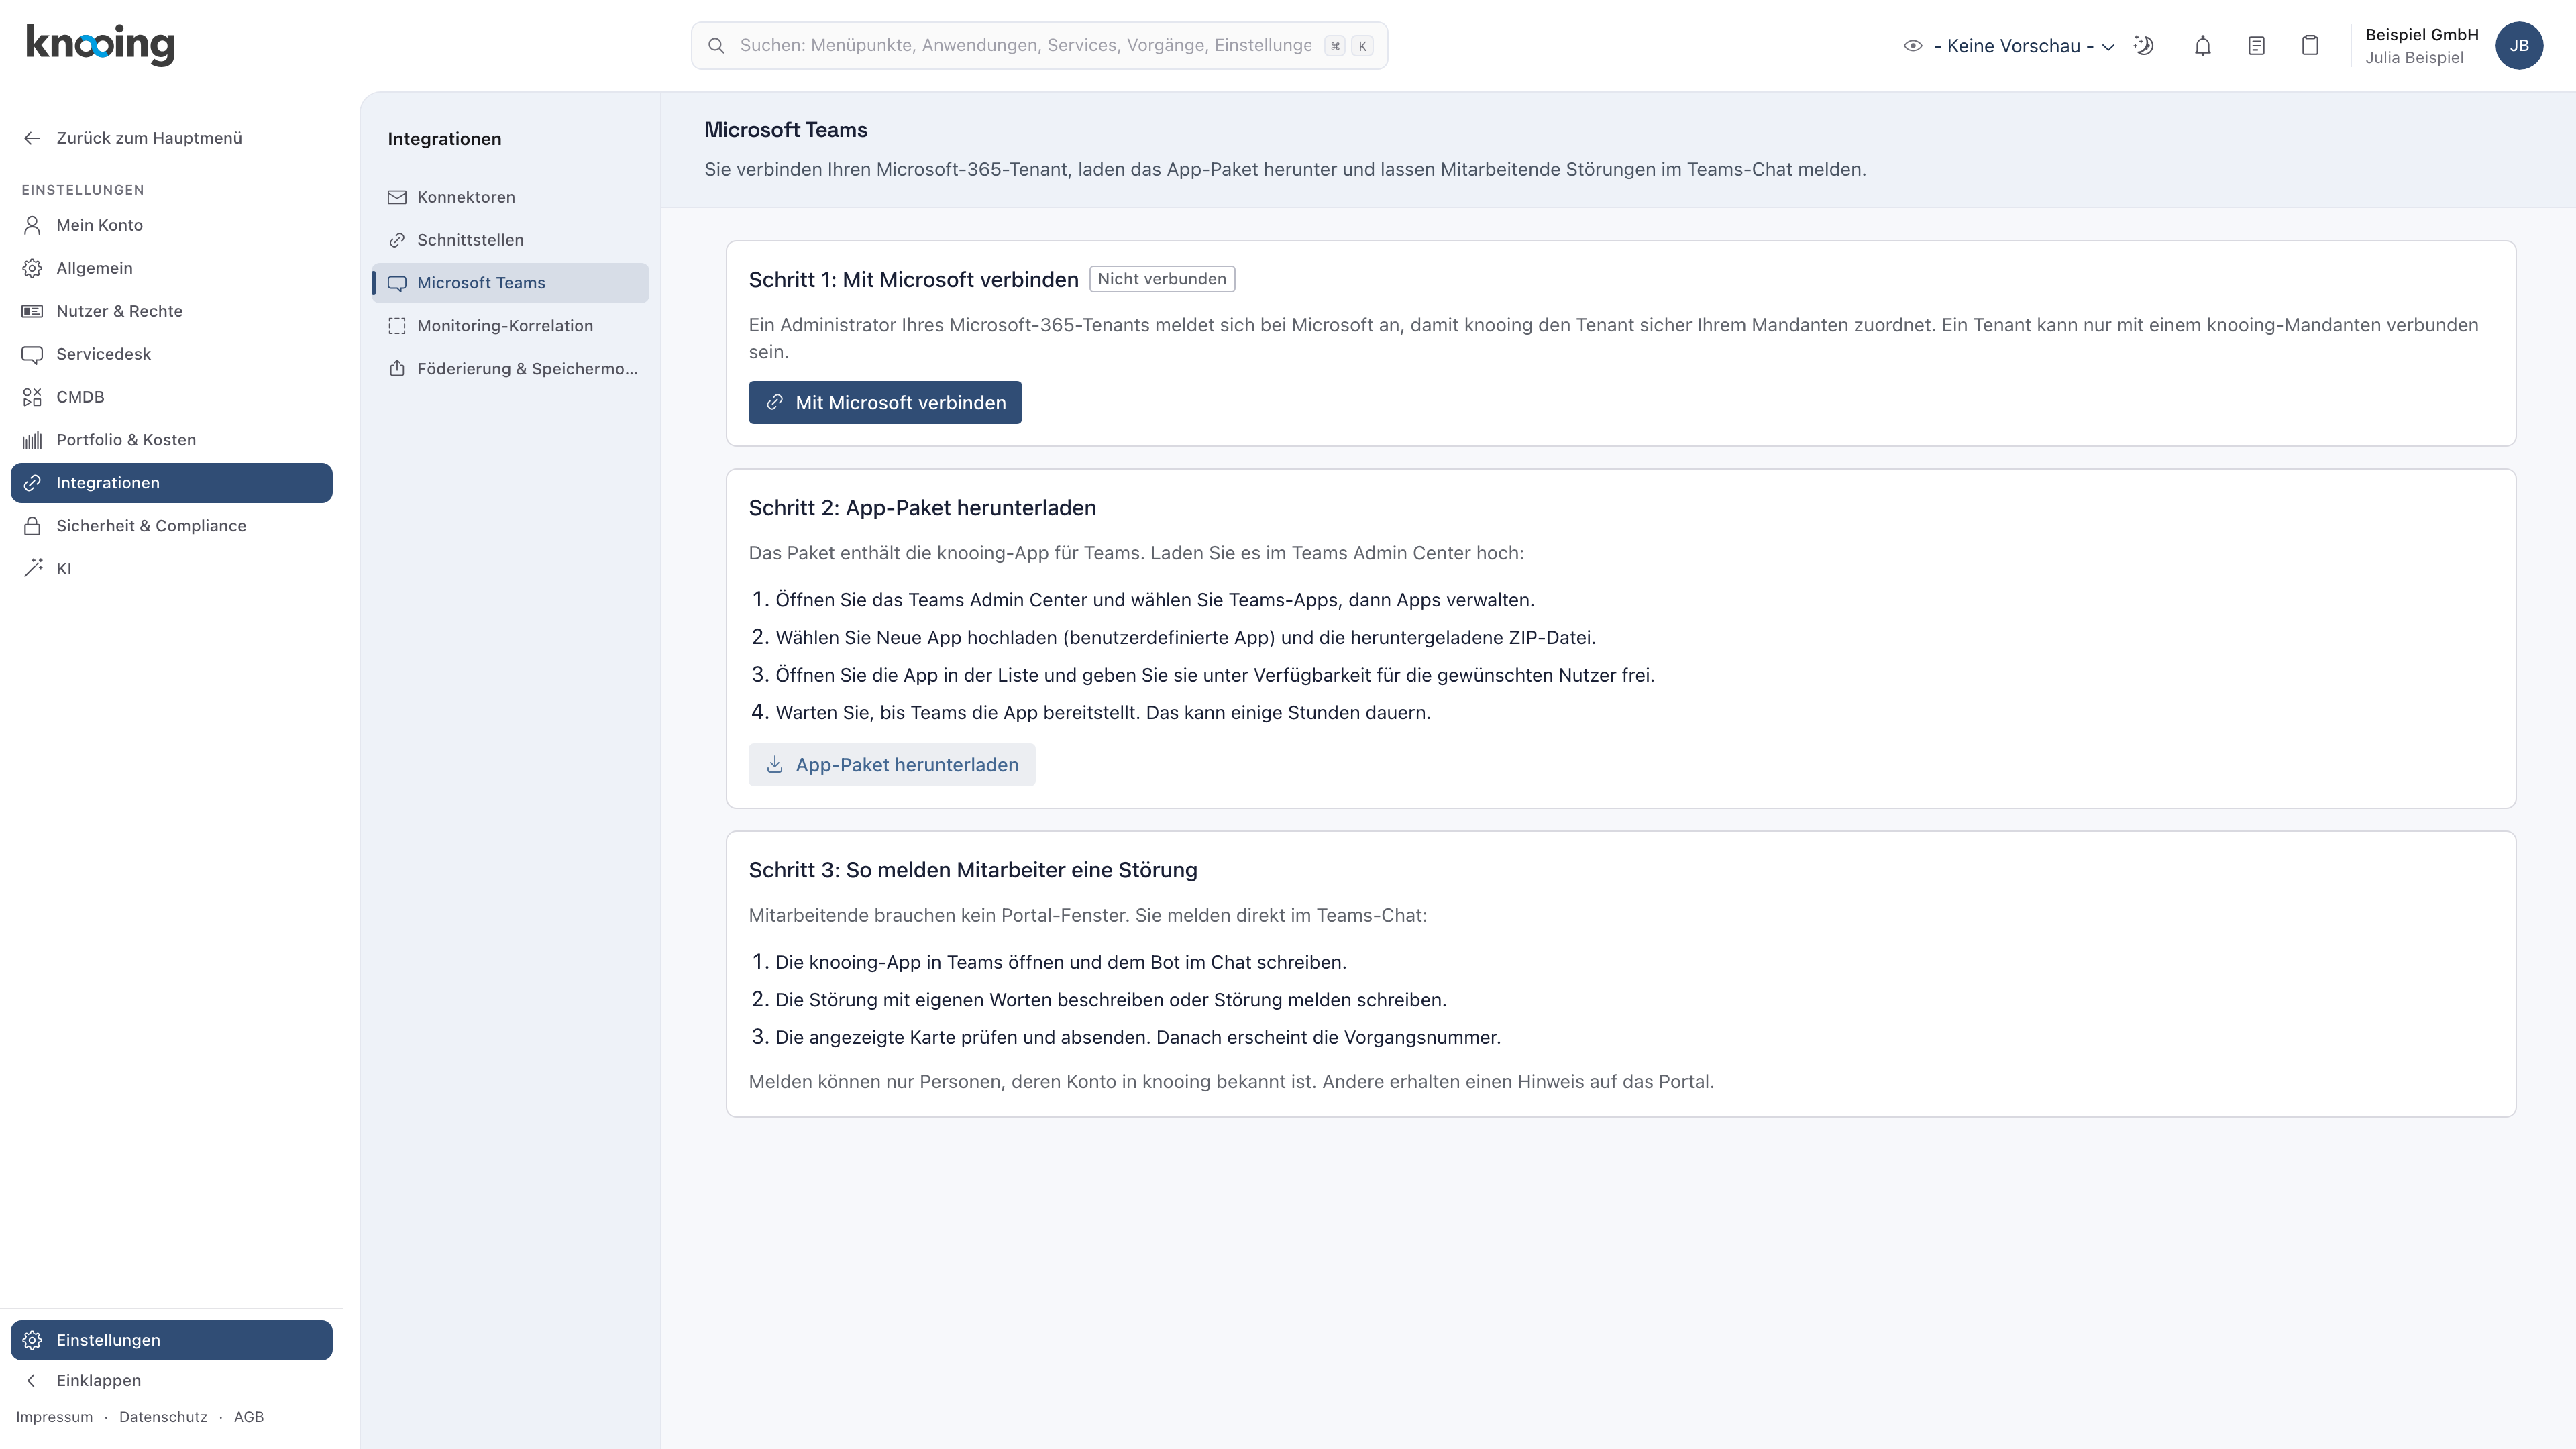Open the clipboard icon in header

coord(2310,45)
